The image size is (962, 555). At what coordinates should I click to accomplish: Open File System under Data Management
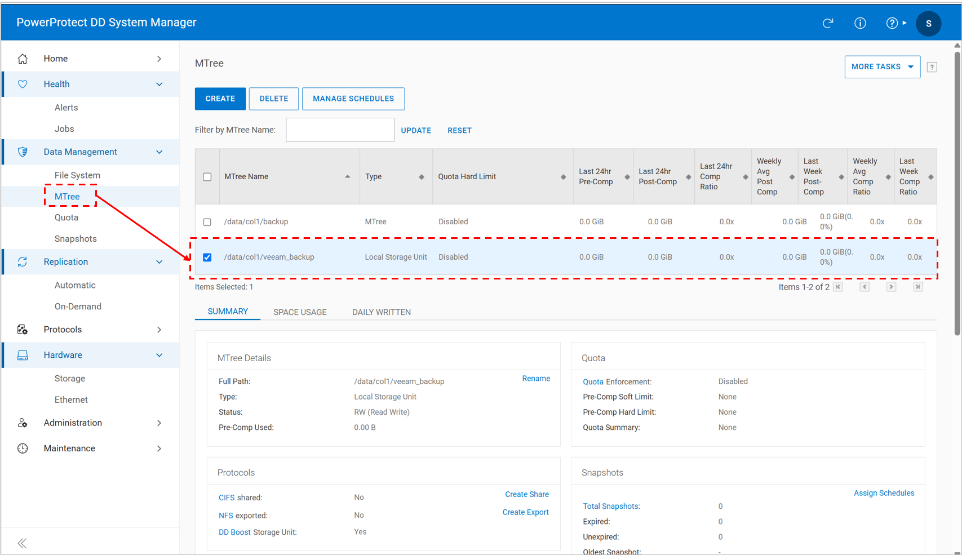point(77,175)
